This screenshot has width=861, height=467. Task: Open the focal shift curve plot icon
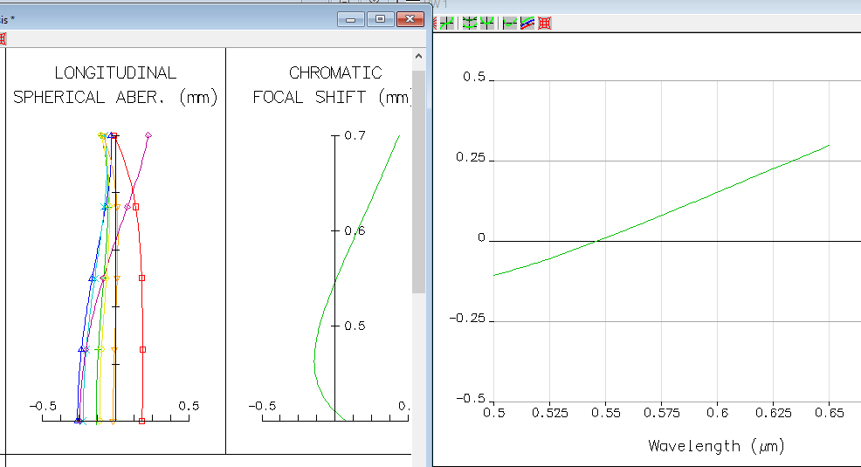pyautogui.click(x=510, y=23)
